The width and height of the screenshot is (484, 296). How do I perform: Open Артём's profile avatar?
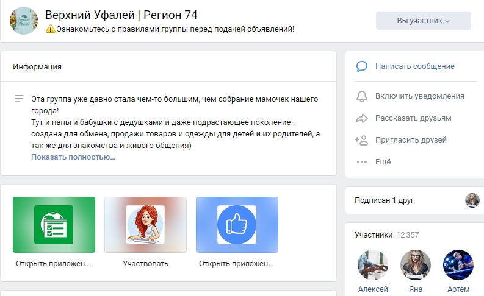pyautogui.click(x=458, y=265)
